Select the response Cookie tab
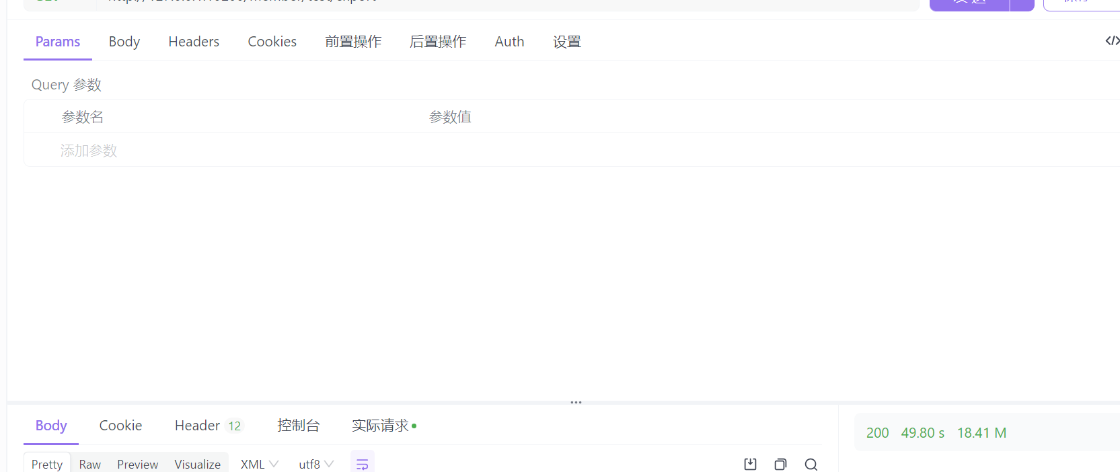This screenshot has height=472, width=1120. (x=120, y=426)
